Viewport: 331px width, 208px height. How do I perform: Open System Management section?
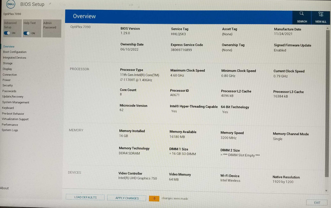click(16, 103)
